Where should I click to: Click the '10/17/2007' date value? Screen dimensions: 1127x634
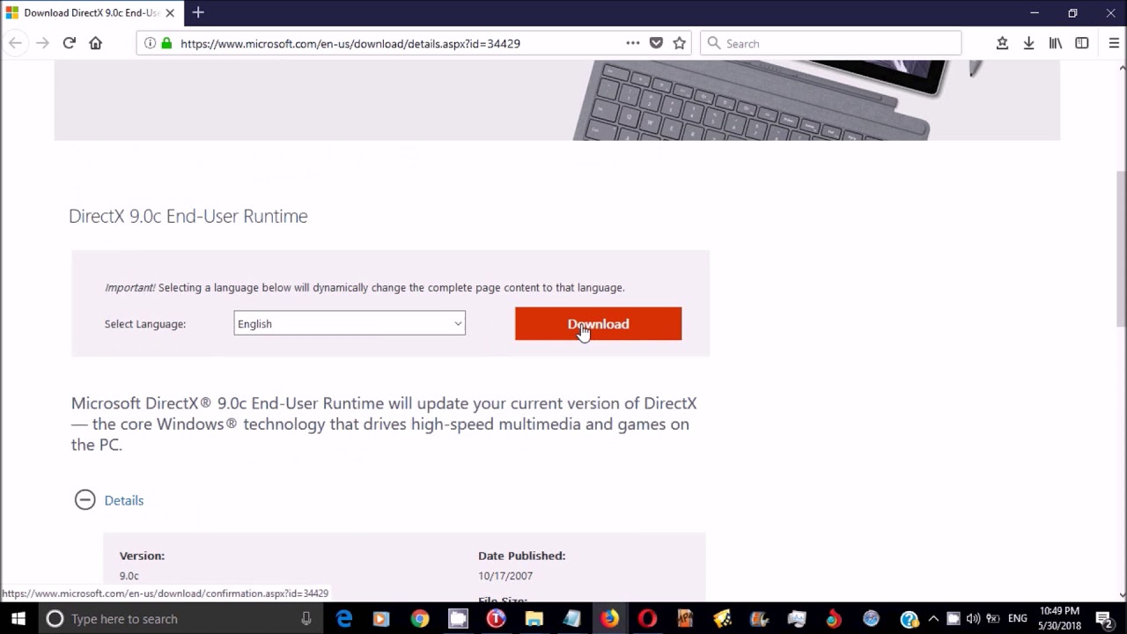(505, 576)
